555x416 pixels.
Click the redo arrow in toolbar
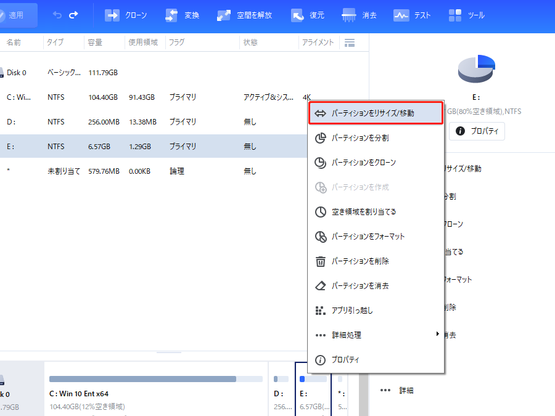click(74, 15)
